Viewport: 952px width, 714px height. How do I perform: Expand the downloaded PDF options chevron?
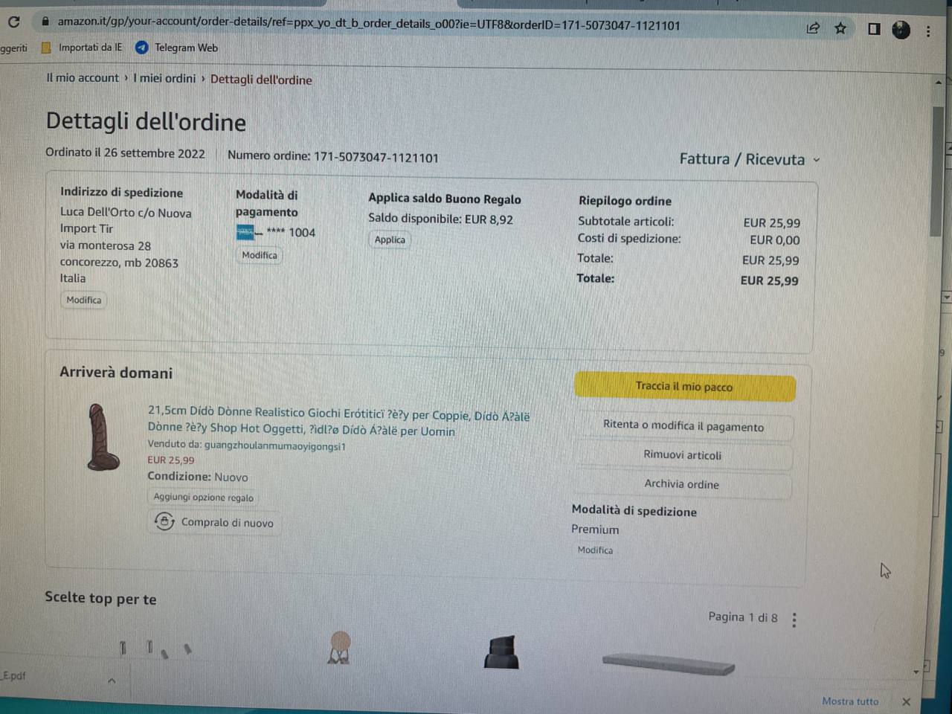click(x=112, y=680)
